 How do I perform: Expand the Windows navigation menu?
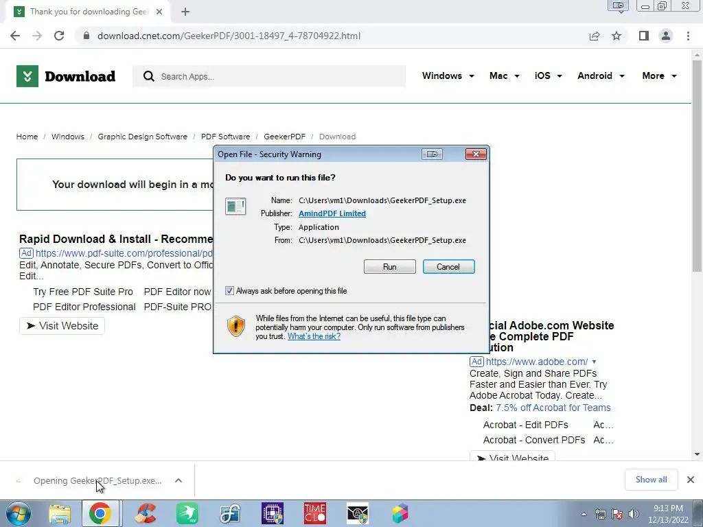coord(448,75)
